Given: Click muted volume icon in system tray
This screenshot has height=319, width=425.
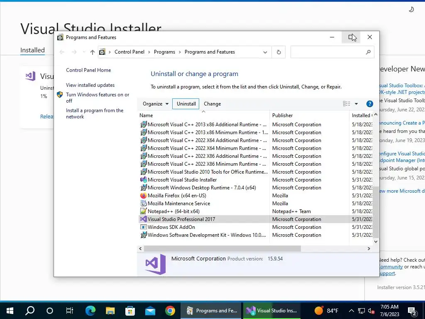Looking at the screenshot, I should [371, 311].
